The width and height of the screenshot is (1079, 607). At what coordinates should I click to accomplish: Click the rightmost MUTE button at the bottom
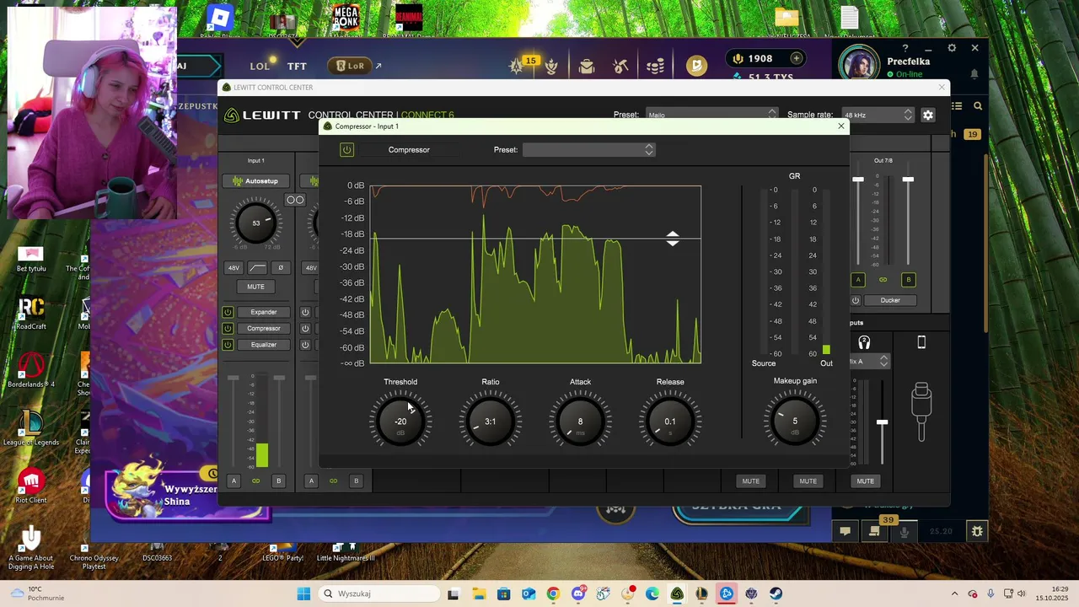(865, 481)
